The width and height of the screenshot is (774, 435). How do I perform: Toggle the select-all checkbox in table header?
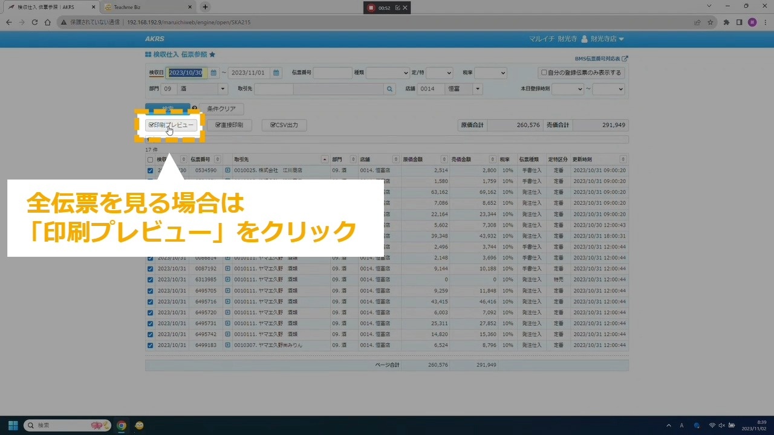tap(151, 160)
